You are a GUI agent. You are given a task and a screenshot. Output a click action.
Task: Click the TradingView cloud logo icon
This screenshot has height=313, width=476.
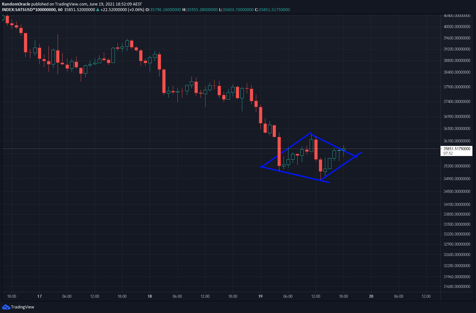tap(6, 307)
